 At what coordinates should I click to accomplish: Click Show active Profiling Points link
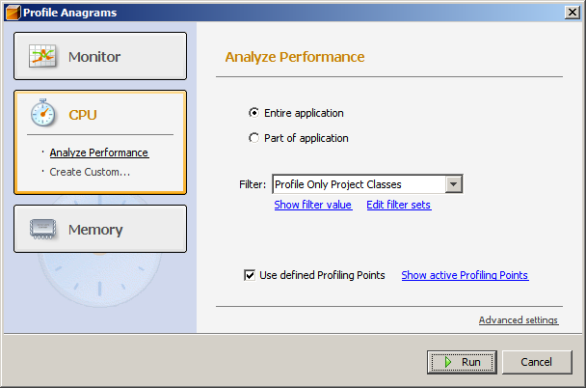point(465,275)
